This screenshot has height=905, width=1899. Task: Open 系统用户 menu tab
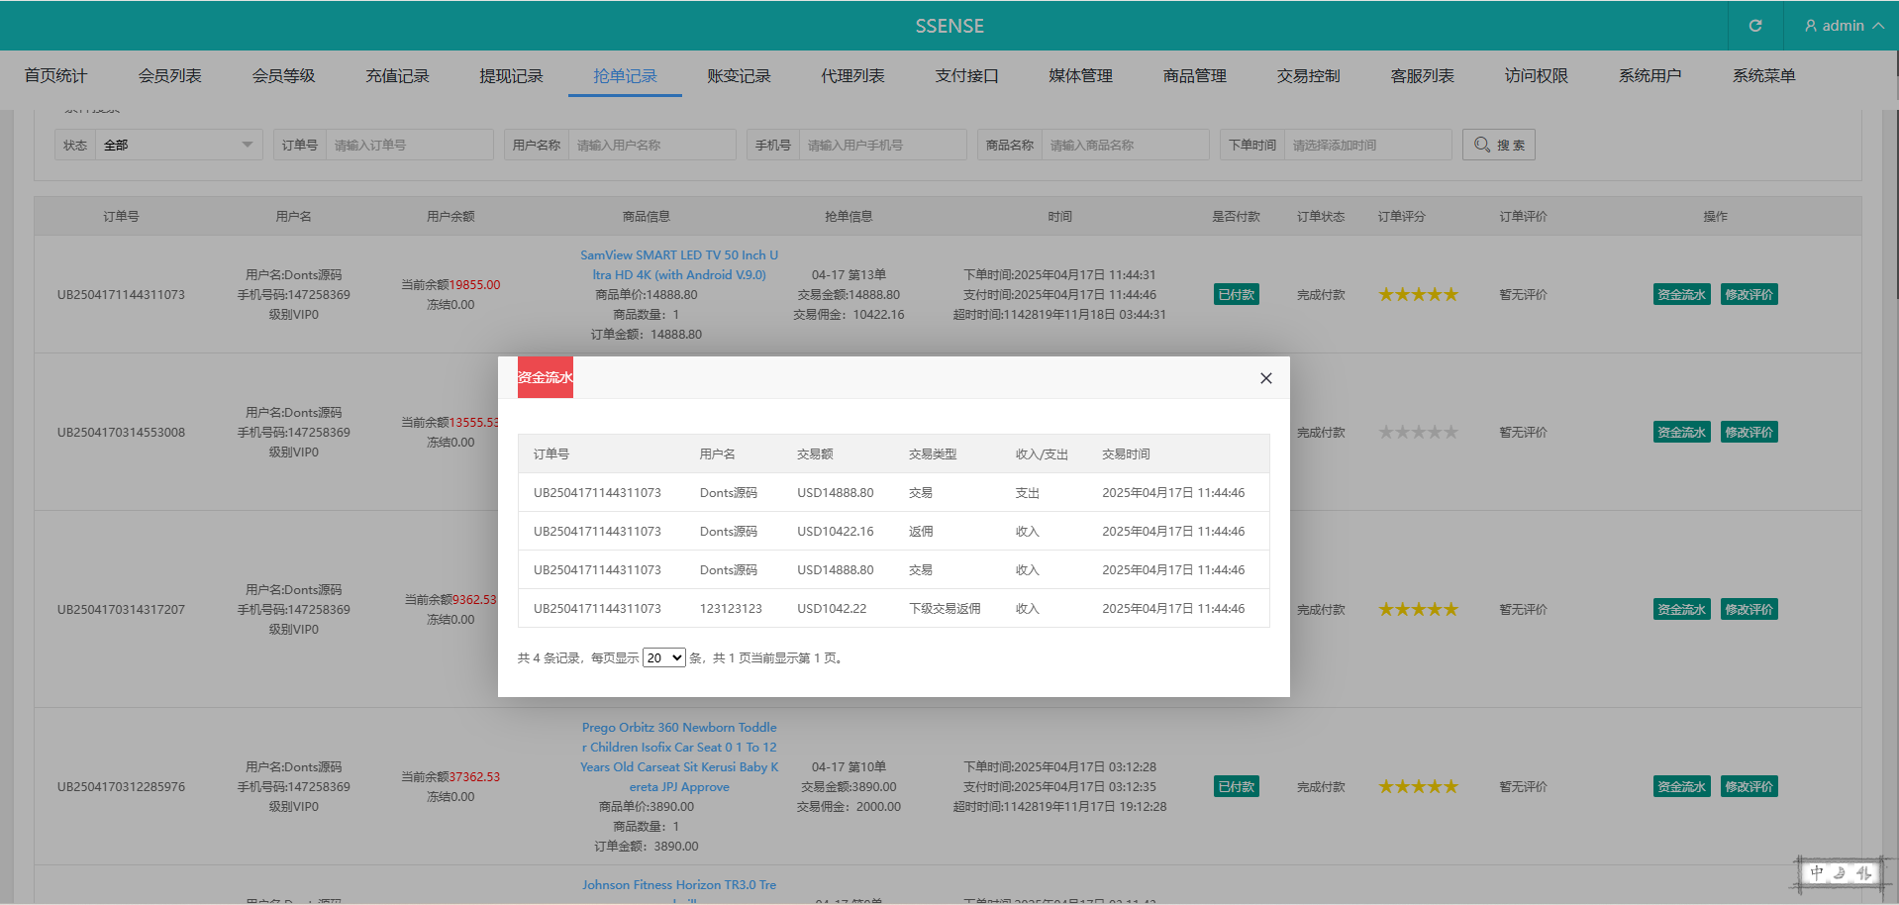(x=1649, y=76)
